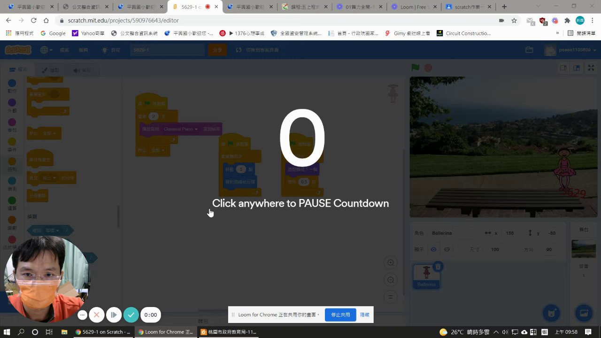The width and height of the screenshot is (601, 338).
Task: Switch to 程式 code tab
Action: 18,70
